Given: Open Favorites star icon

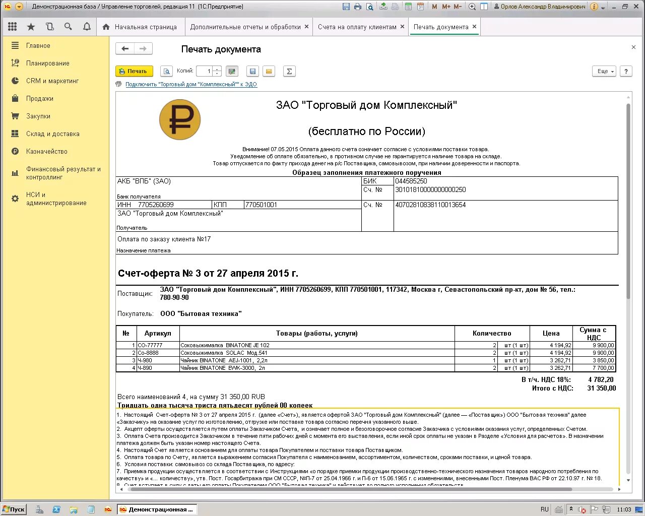Looking at the screenshot, I should click(x=31, y=27).
